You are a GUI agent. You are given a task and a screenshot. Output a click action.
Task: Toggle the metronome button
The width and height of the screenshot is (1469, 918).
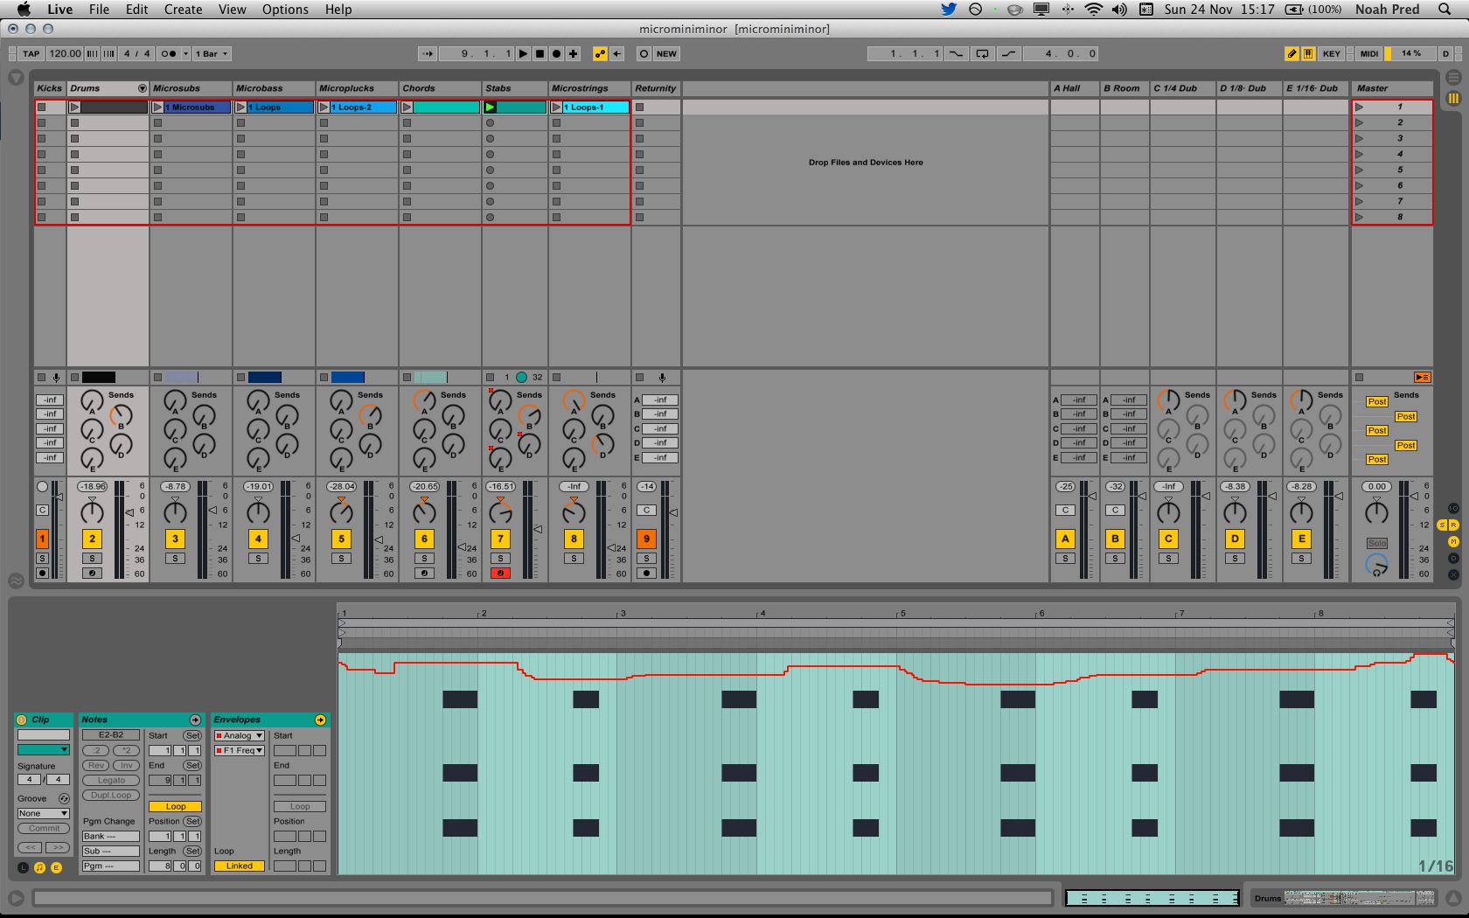point(168,53)
